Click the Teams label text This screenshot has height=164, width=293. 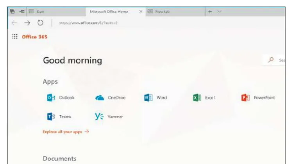[x=65, y=116]
